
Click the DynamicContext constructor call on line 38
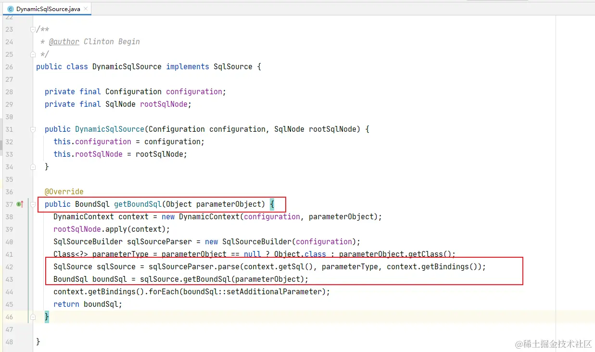tap(271, 217)
